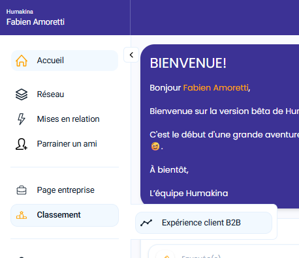Select the Classement menu item

tap(65, 215)
